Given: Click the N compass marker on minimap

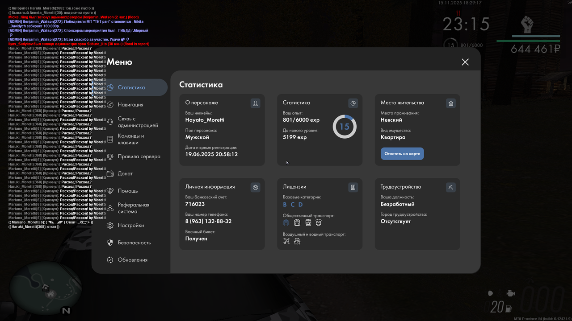Looking at the screenshot, I should tap(66, 310).
